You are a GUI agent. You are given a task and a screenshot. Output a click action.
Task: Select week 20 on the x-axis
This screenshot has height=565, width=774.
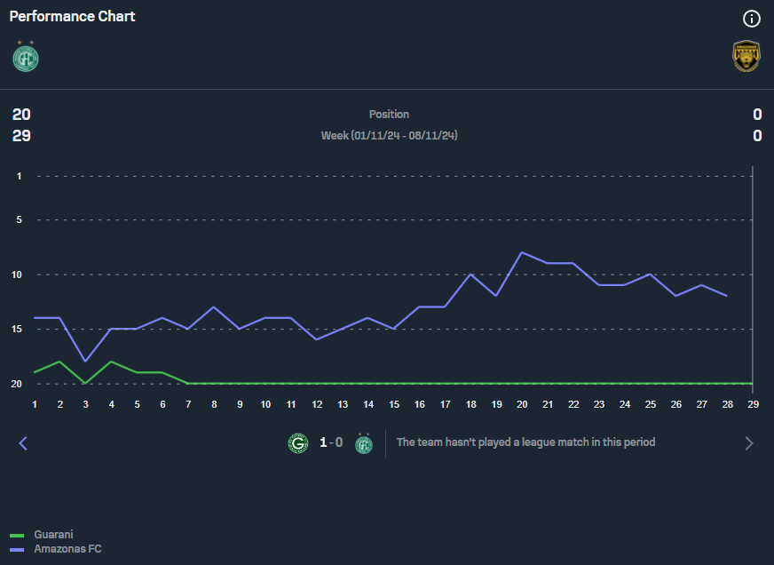[522, 404]
